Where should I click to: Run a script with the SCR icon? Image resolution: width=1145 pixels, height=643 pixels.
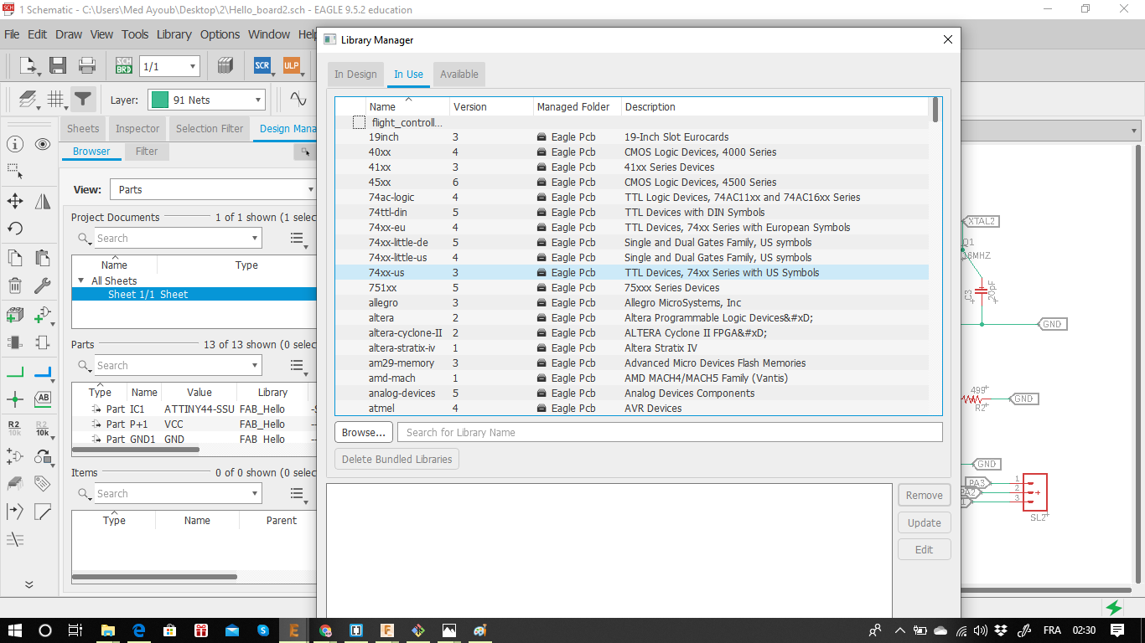(x=262, y=65)
